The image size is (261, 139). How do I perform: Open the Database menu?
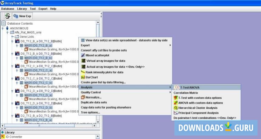pyautogui.click(x=8, y=9)
